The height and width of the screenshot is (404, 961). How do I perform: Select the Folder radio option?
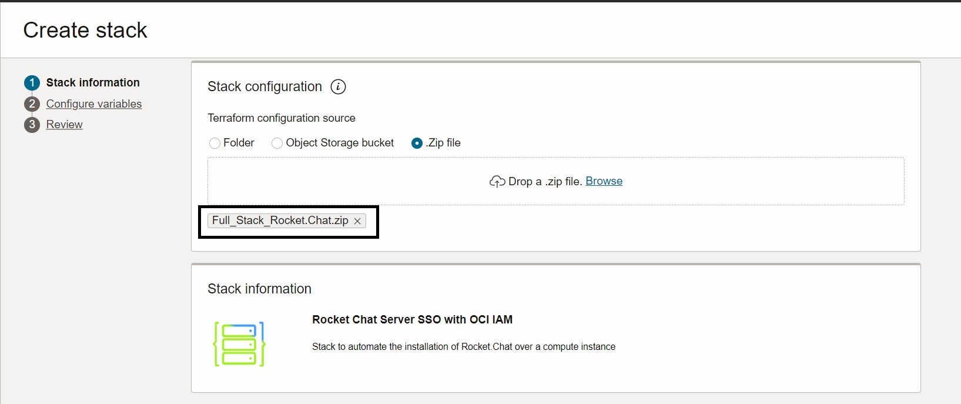215,143
